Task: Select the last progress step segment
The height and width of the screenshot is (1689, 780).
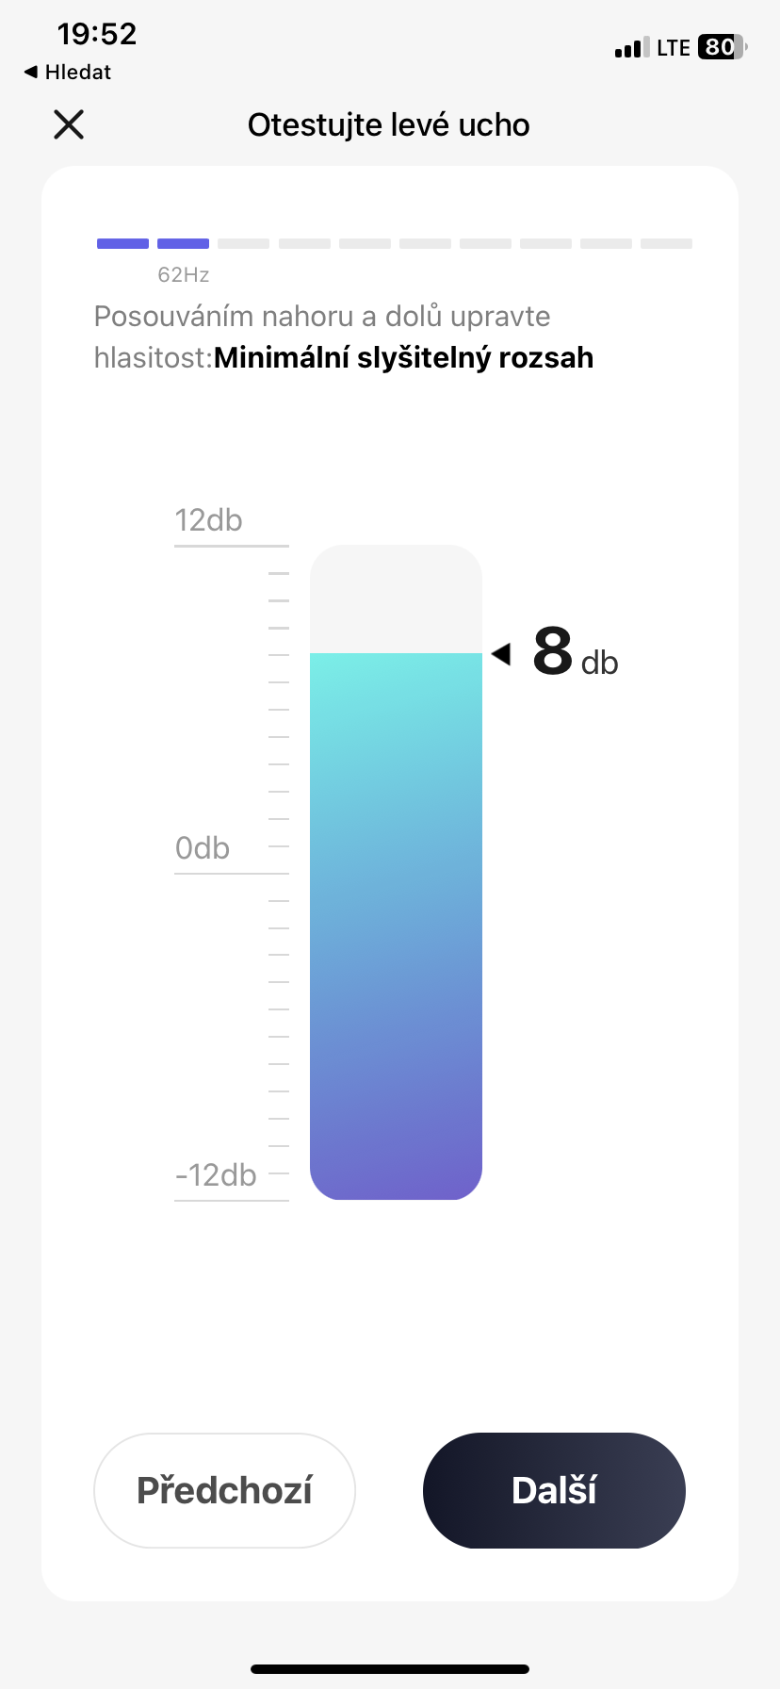Action: tap(666, 244)
